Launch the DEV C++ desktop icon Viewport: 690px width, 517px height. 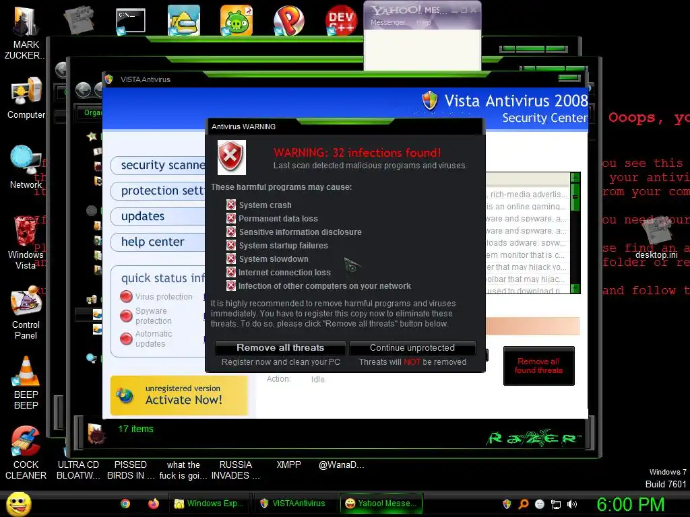point(341,20)
